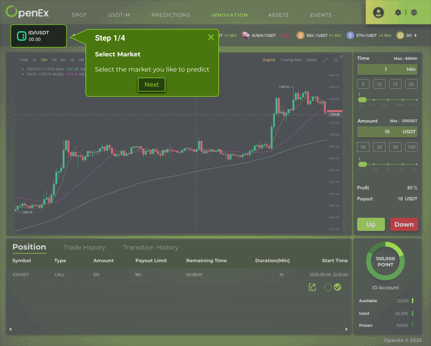Choose the 15 minute time preset
431x346 pixels.
tap(395, 84)
